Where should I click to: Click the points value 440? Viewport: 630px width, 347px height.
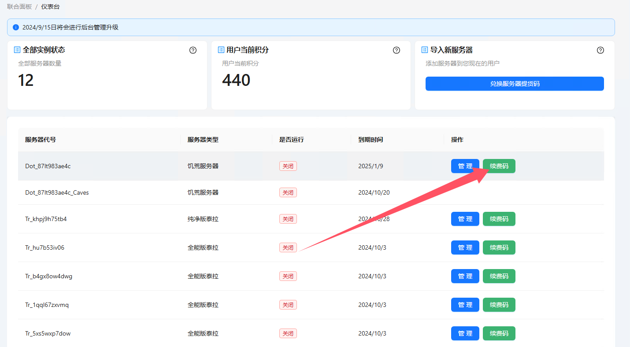pyautogui.click(x=236, y=80)
